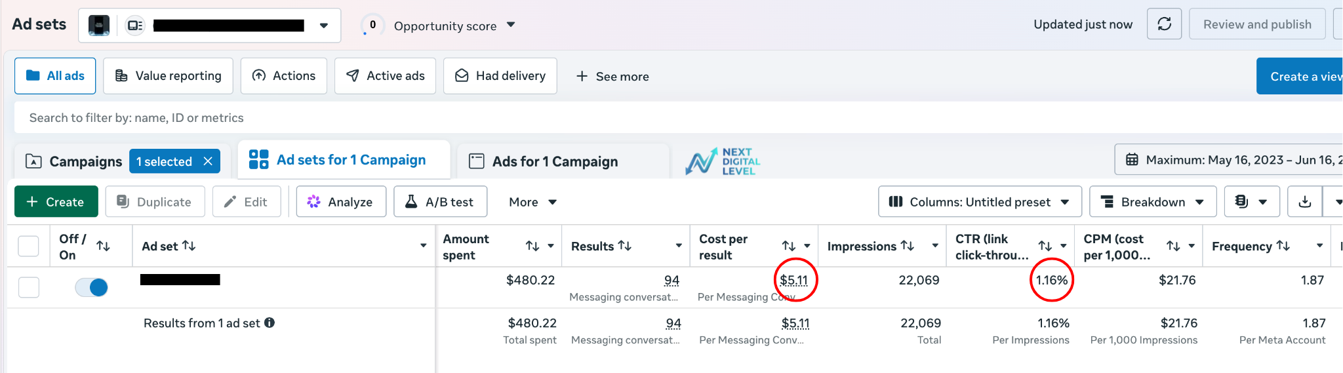Screen dimensions: 1343x373
Task: Open the CTR column options arrow
Action: tap(1064, 246)
